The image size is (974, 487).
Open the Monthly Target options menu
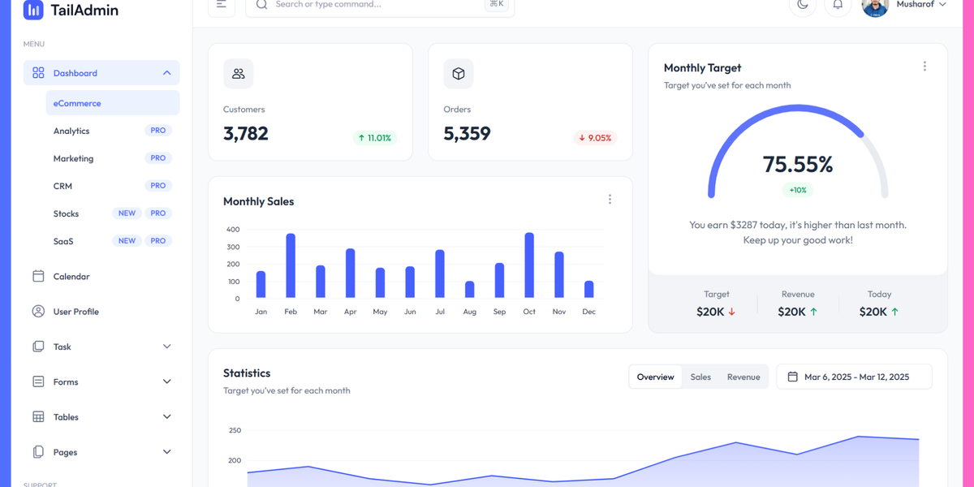click(x=924, y=66)
